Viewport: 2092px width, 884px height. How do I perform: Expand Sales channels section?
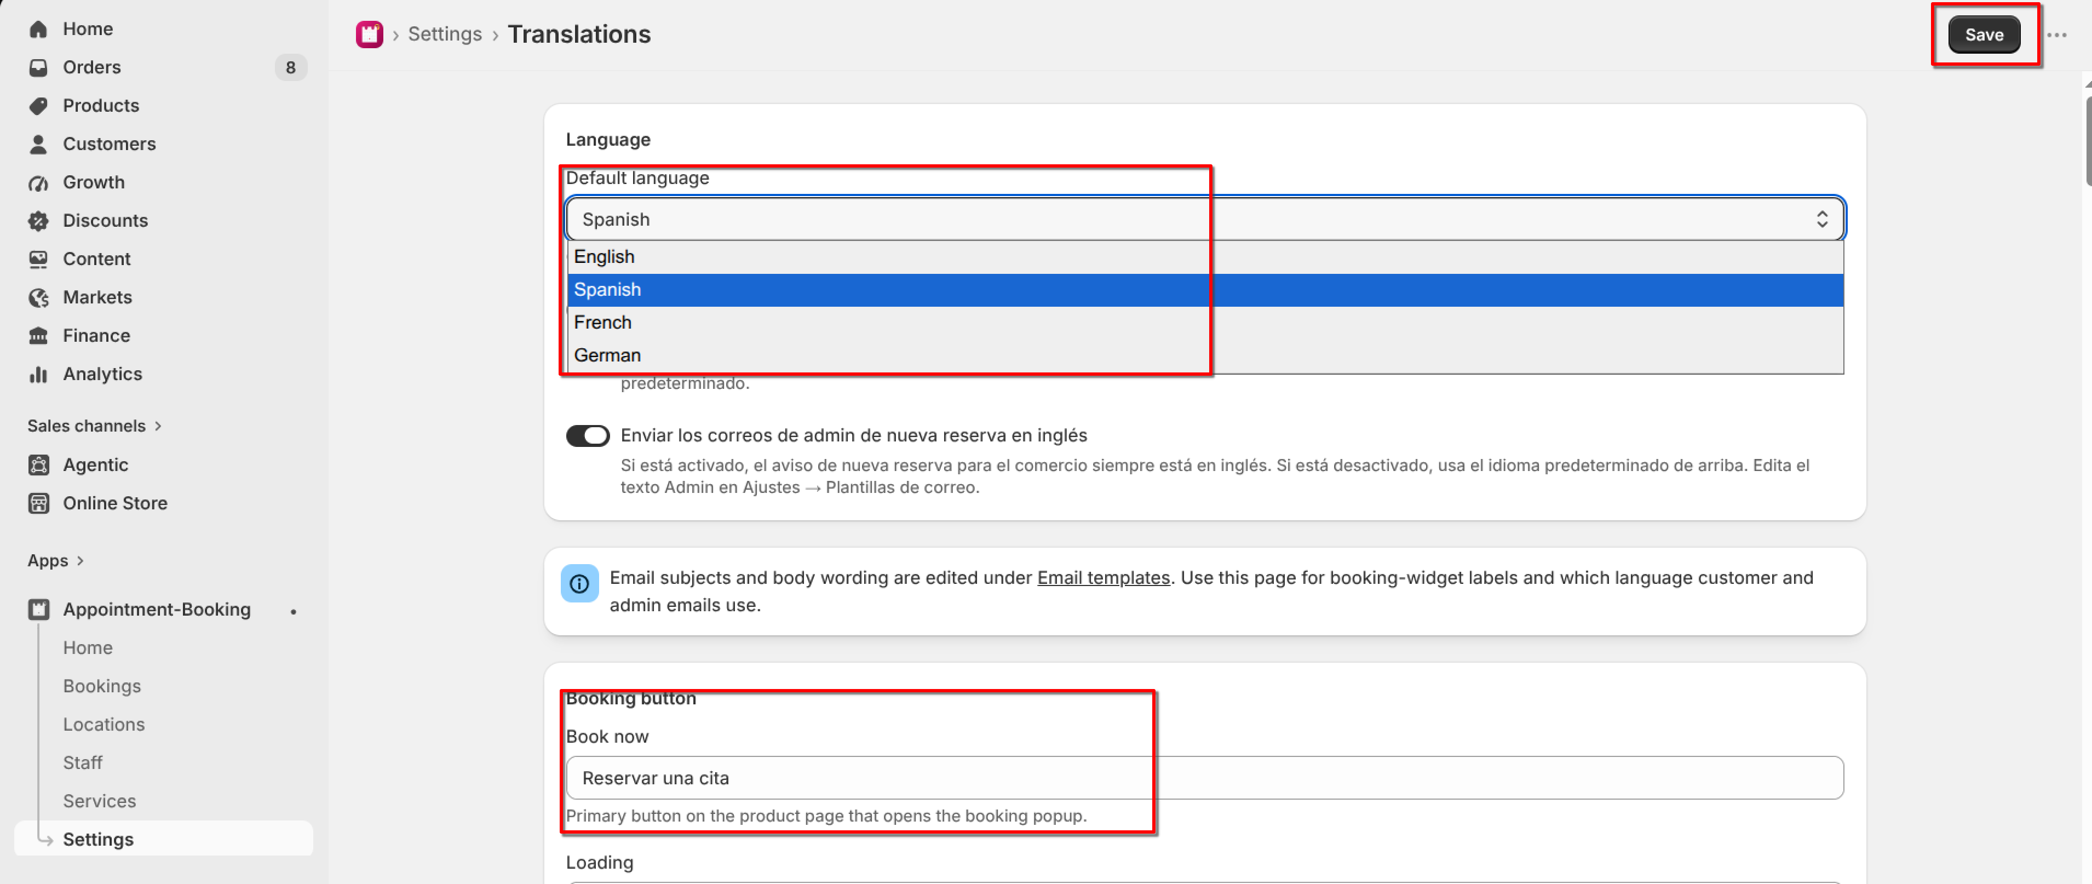pyautogui.click(x=95, y=426)
